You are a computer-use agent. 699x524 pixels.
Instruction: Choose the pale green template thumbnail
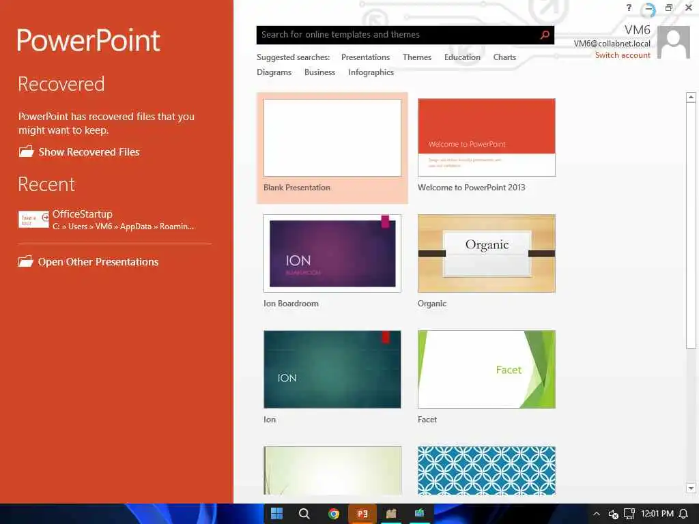[x=332, y=471]
